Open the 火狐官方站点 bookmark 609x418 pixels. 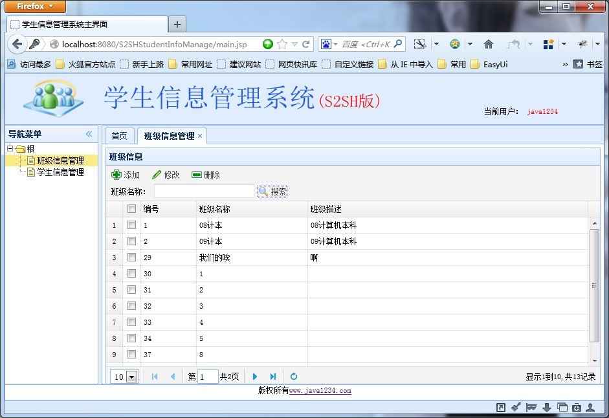pos(86,64)
